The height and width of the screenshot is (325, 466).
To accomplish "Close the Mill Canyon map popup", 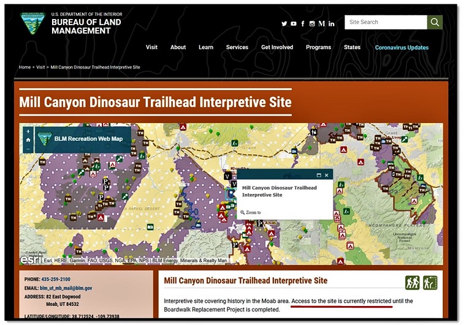I will click(x=327, y=175).
